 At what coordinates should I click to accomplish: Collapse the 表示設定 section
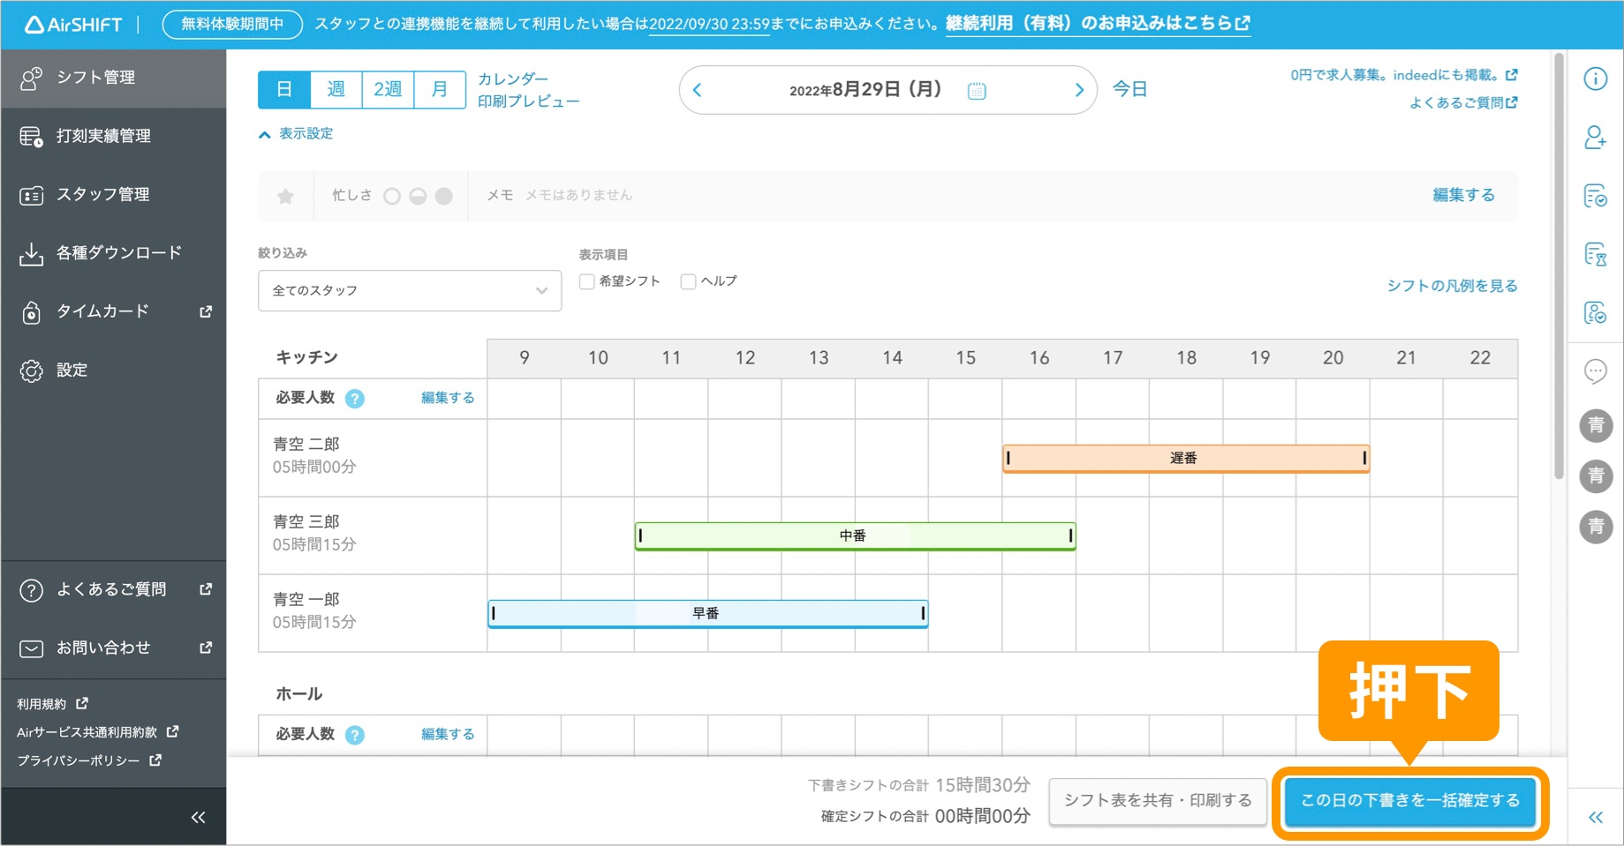coord(296,134)
